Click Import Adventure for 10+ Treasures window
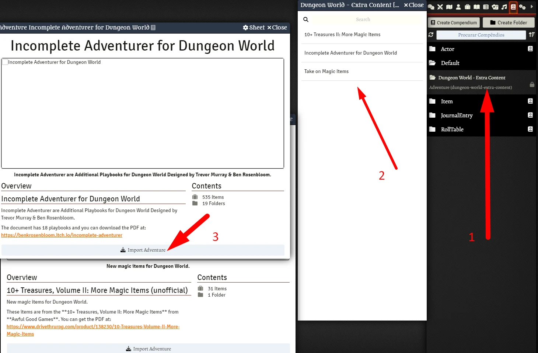This screenshot has height=353, width=538. (x=149, y=349)
